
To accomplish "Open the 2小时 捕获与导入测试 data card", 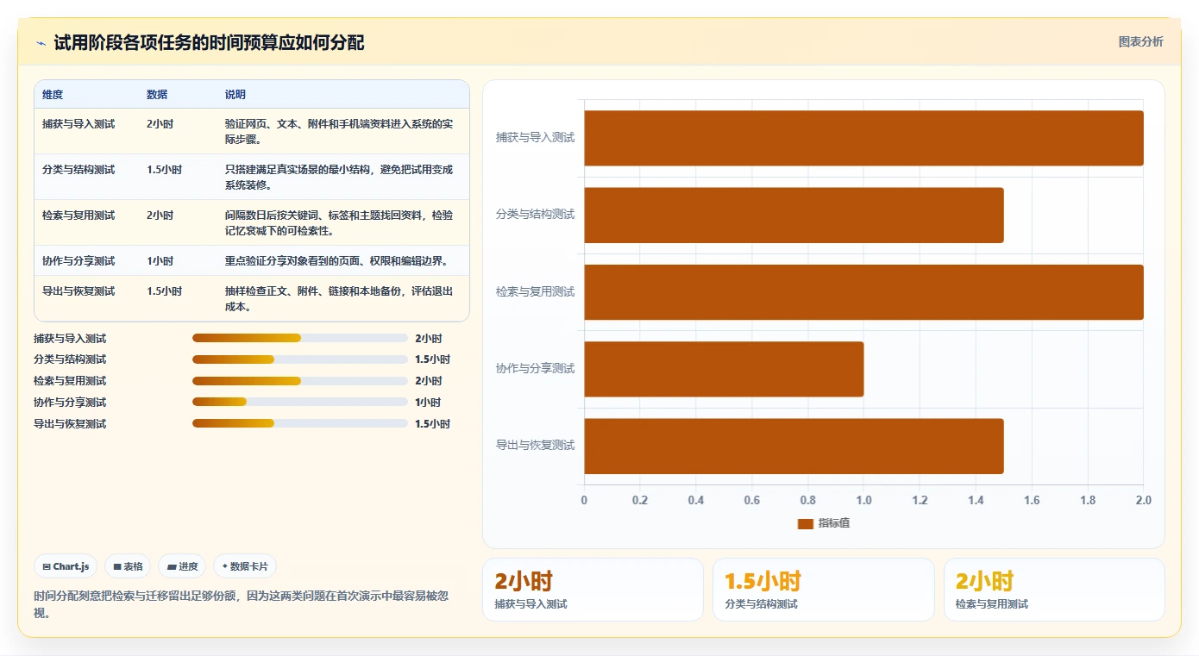I will pos(593,590).
